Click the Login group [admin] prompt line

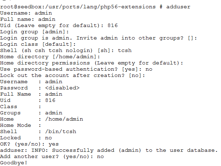(x=34, y=32)
